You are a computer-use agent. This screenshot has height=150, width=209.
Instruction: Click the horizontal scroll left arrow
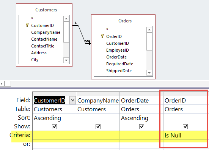[2, 84]
